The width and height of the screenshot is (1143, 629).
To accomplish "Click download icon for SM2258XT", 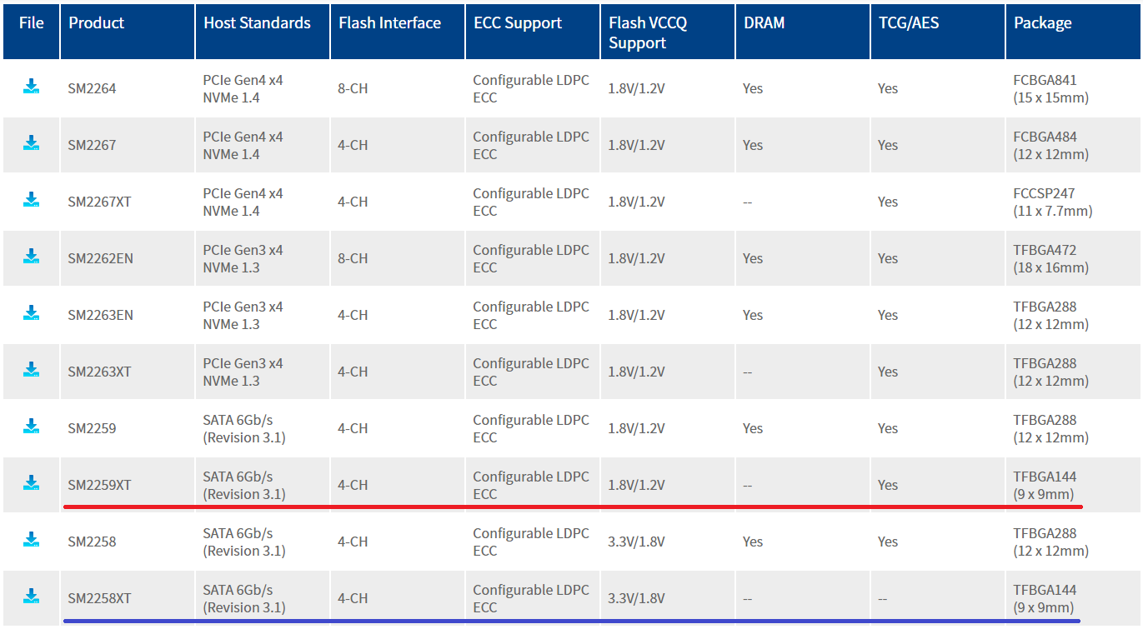I will [x=31, y=596].
